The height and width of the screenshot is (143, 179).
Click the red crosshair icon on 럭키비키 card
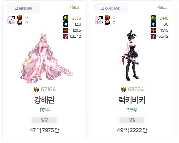[x=153, y=30]
